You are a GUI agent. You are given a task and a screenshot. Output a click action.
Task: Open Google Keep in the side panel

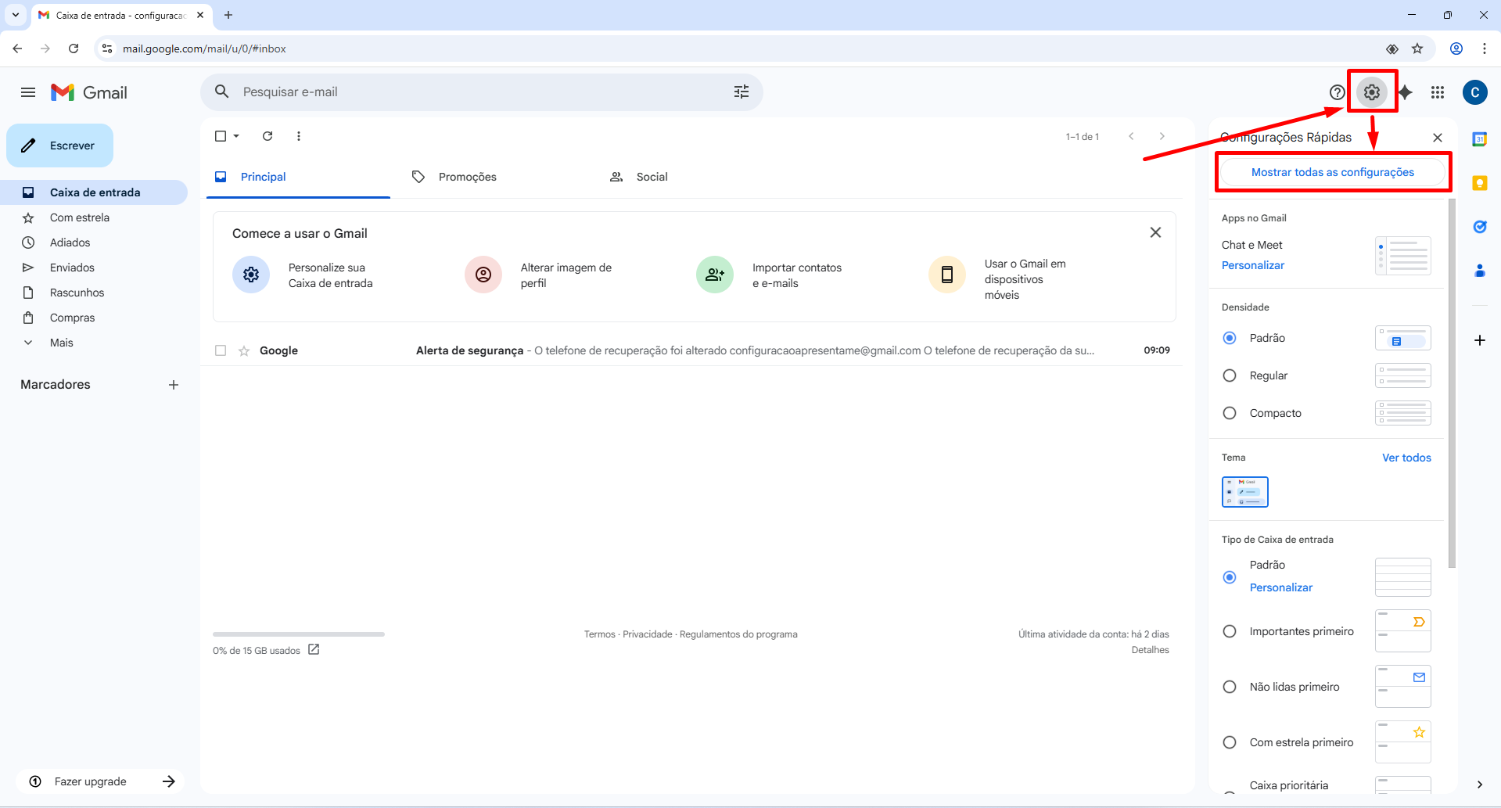pyautogui.click(x=1479, y=183)
